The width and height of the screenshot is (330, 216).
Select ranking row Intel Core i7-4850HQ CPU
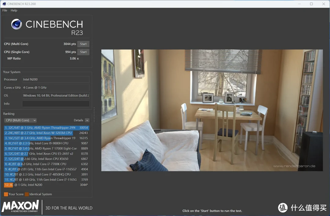pyautogui.click(x=46, y=175)
